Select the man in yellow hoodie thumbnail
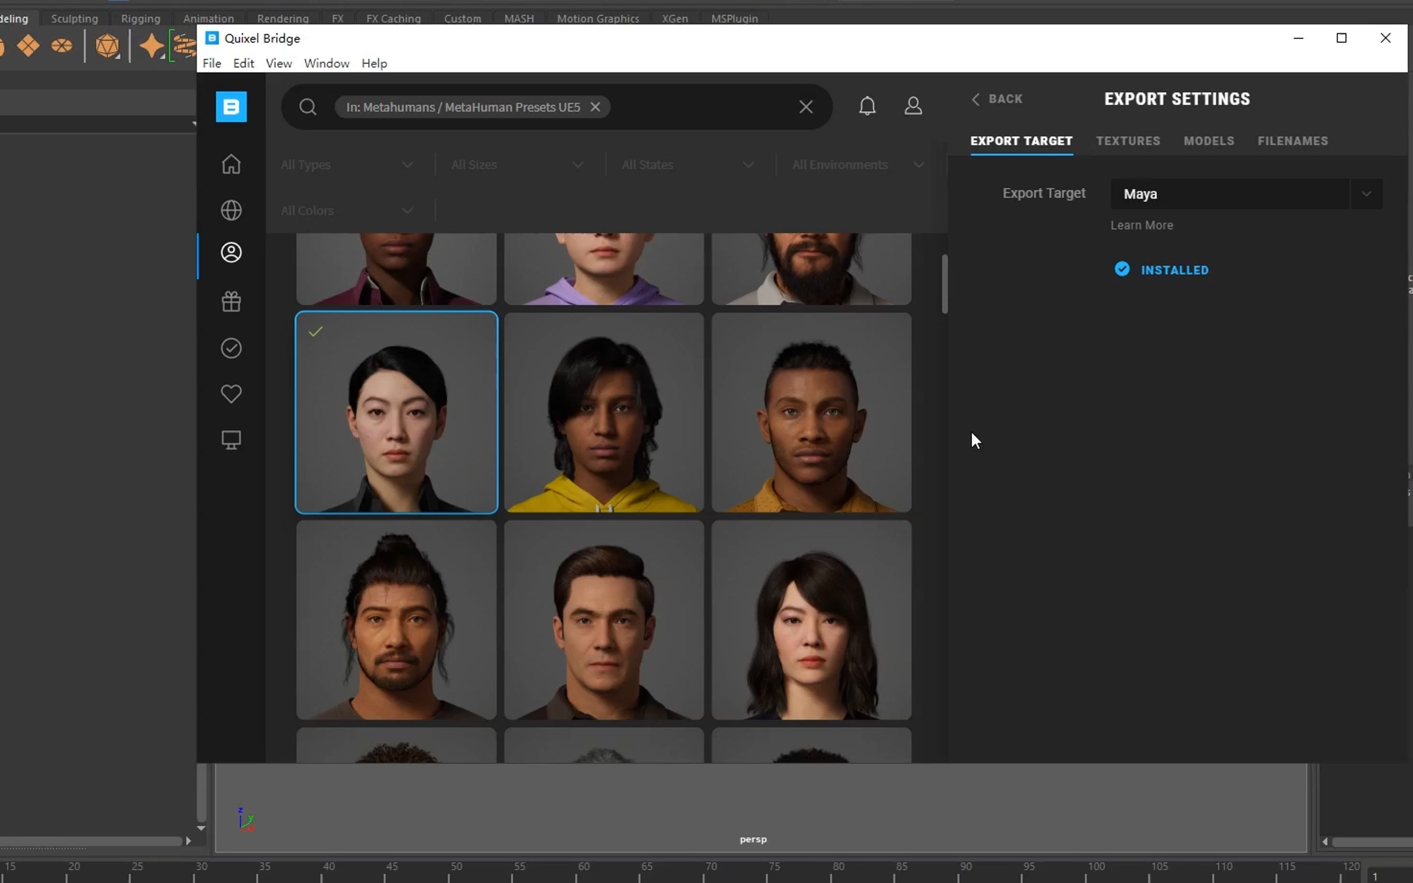 [604, 412]
